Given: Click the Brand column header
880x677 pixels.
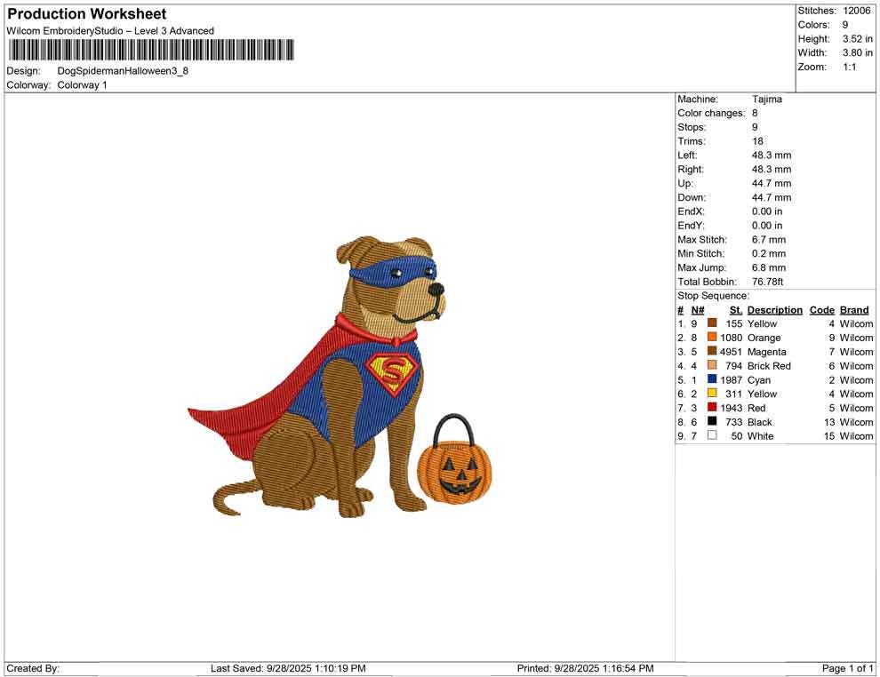Looking at the screenshot, I should [853, 309].
